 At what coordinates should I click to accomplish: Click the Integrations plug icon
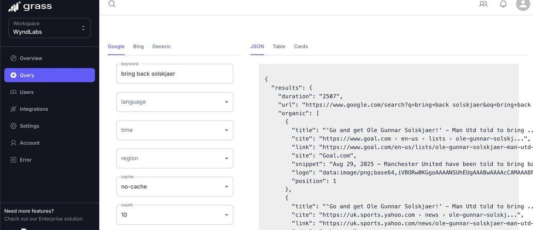(x=13, y=109)
